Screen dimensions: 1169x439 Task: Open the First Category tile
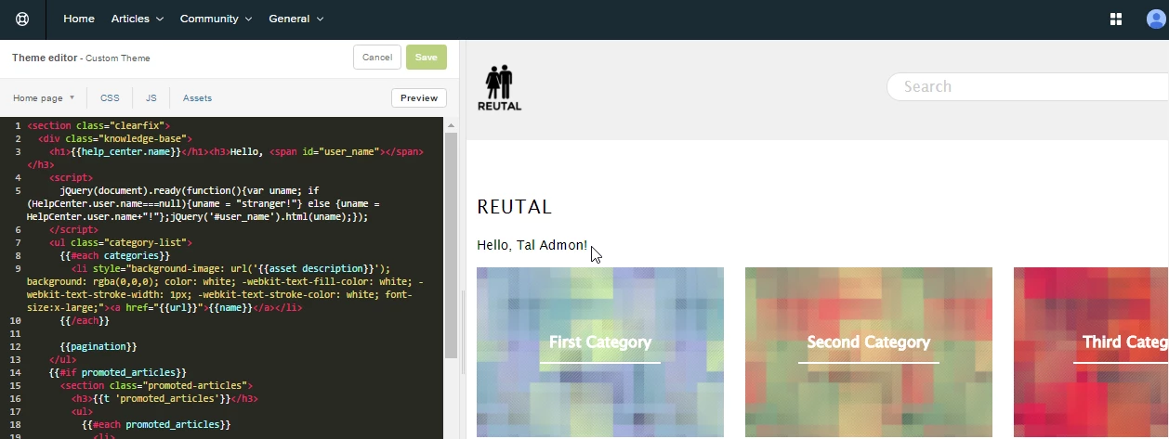click(x=600, y=352)
